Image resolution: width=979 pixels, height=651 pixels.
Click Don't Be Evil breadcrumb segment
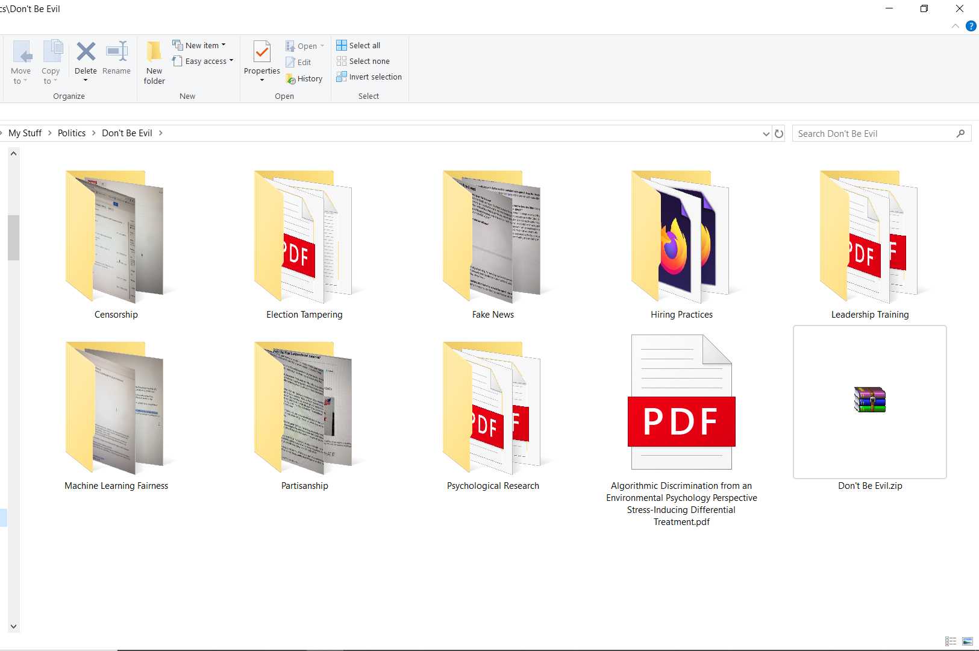(127, 133)
